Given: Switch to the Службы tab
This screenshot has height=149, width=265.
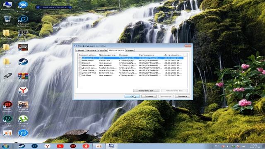Looking at the screenshot, I should click(103, 50).
